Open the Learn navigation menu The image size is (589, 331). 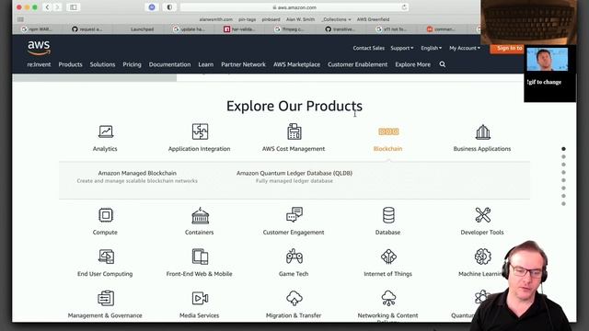205,64
